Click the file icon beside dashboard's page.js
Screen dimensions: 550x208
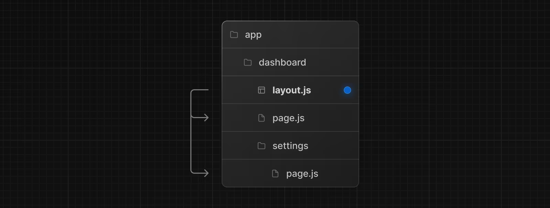tap(262, 118)
